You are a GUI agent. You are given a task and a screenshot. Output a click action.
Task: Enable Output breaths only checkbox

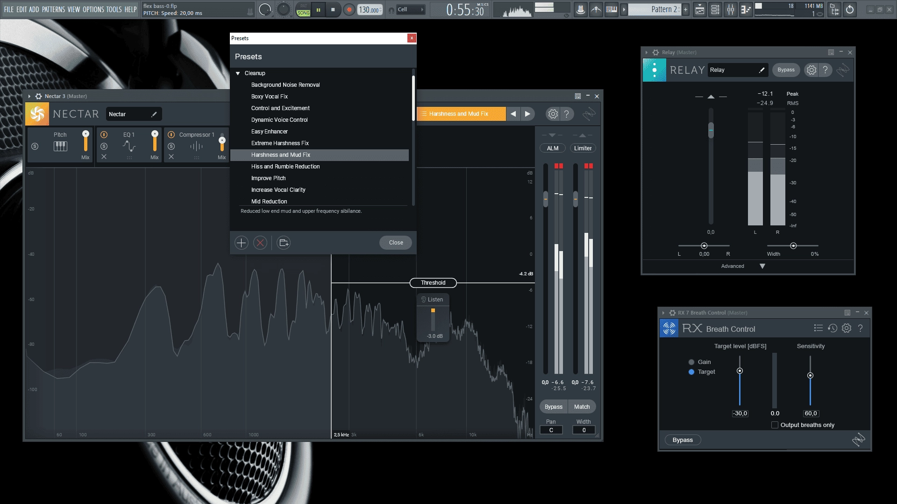coord(775,425)
